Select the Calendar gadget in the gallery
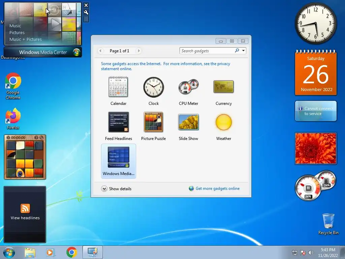 (x=118, y=91)
